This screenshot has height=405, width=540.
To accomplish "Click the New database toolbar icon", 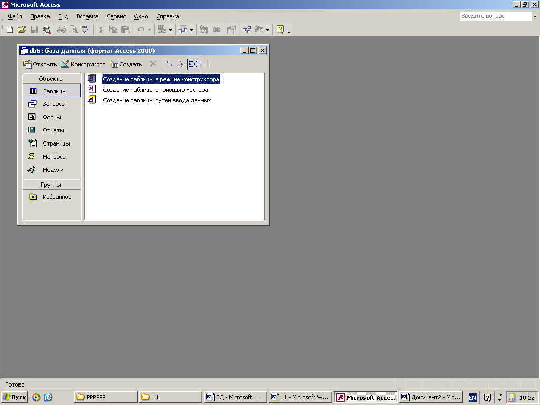I will click(x=9, y=30).
